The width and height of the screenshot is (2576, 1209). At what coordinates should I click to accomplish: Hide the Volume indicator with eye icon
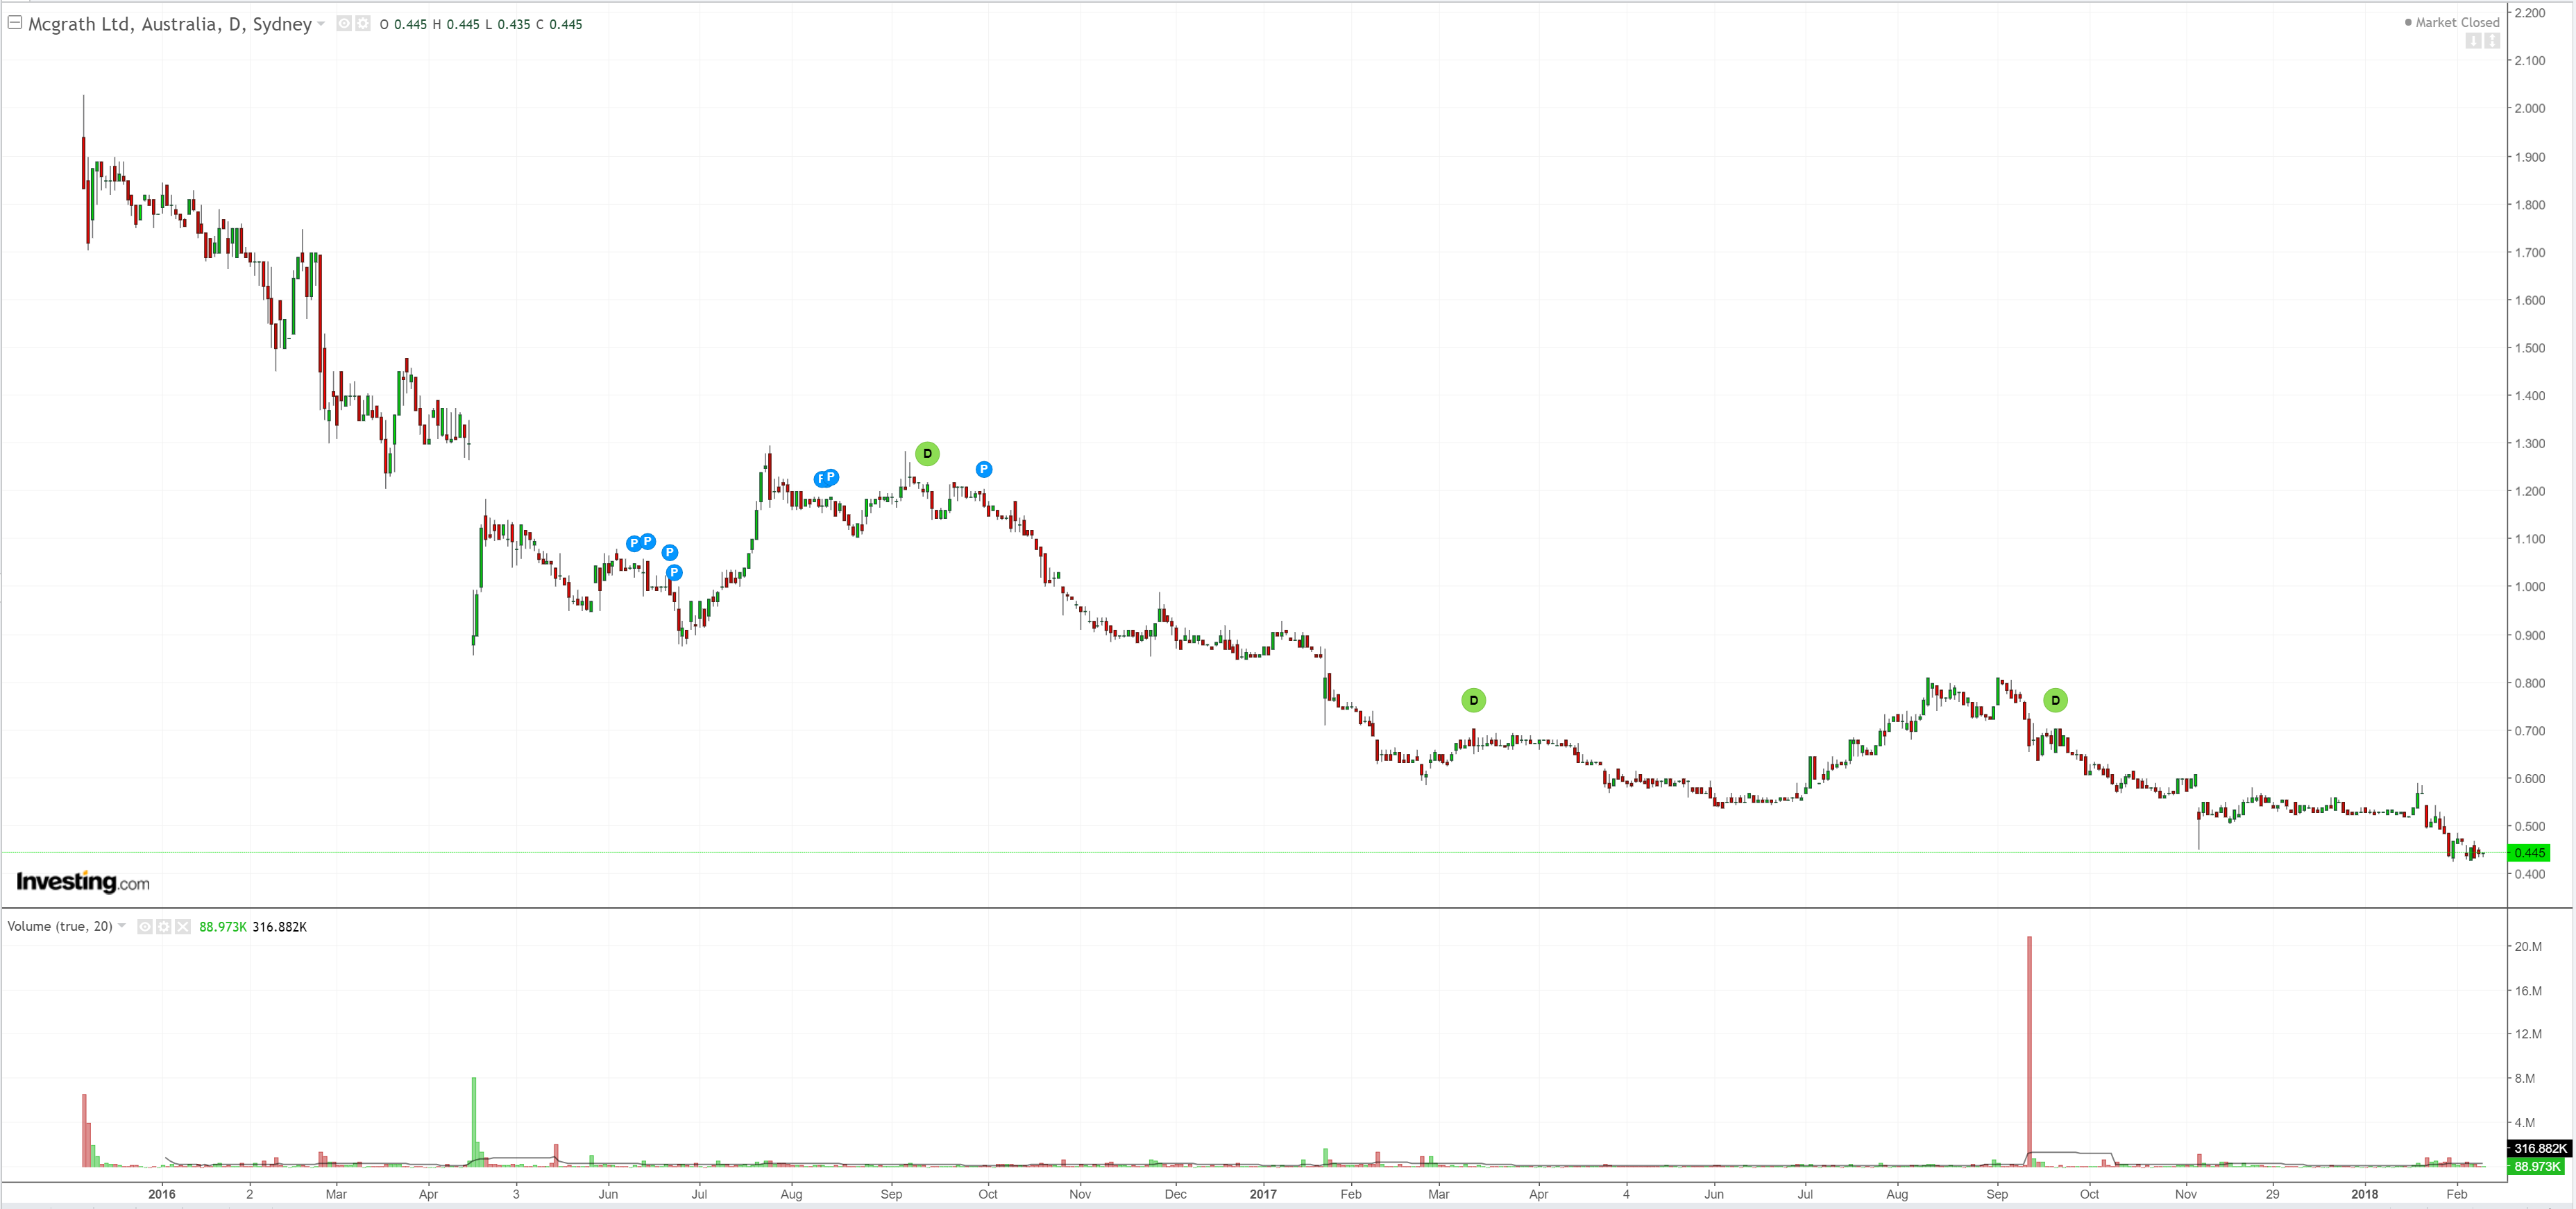click(x=145, y=927)
